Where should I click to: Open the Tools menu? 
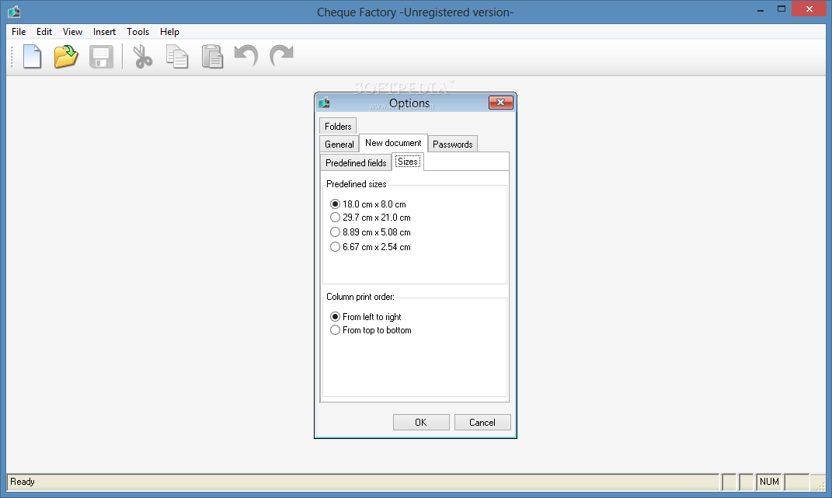pyautogui.click(x=138, y=32)
